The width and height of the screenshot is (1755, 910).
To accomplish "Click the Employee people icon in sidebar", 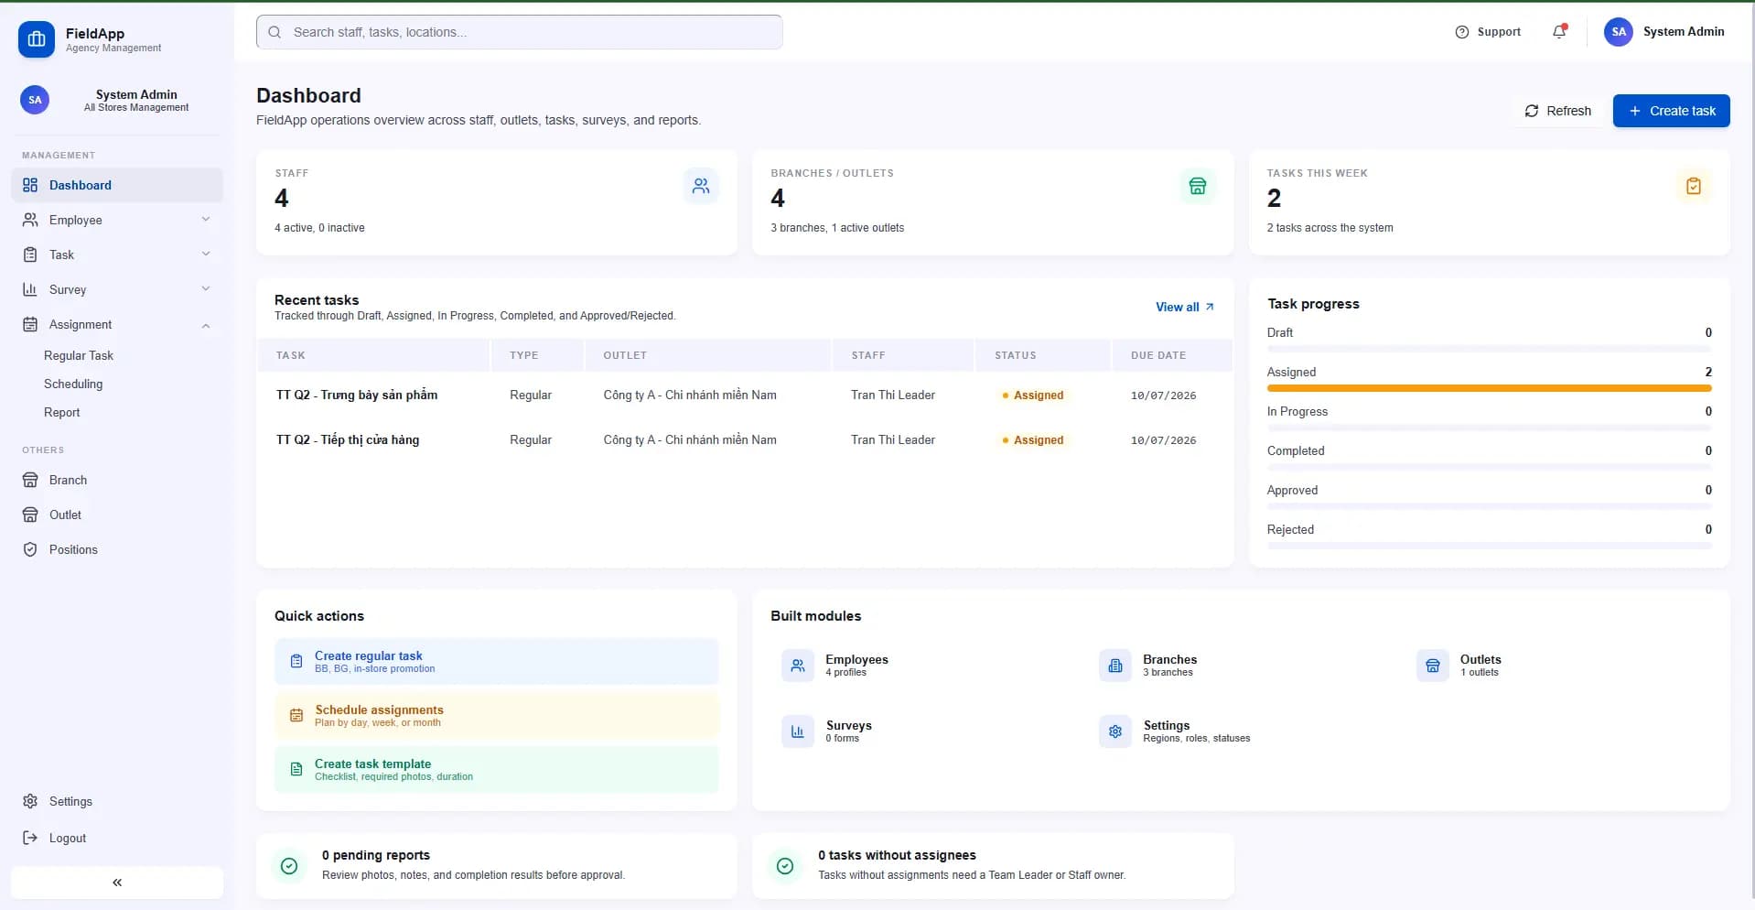I will click(x=30, y=220).
